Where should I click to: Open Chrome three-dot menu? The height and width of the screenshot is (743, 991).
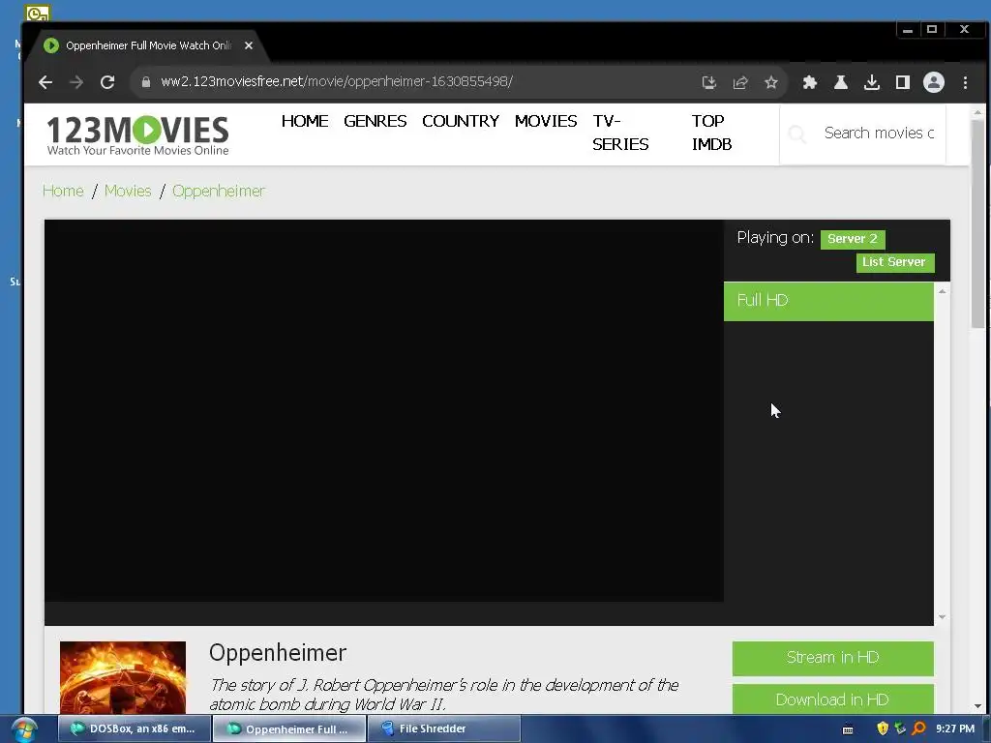tap(965, 82)
